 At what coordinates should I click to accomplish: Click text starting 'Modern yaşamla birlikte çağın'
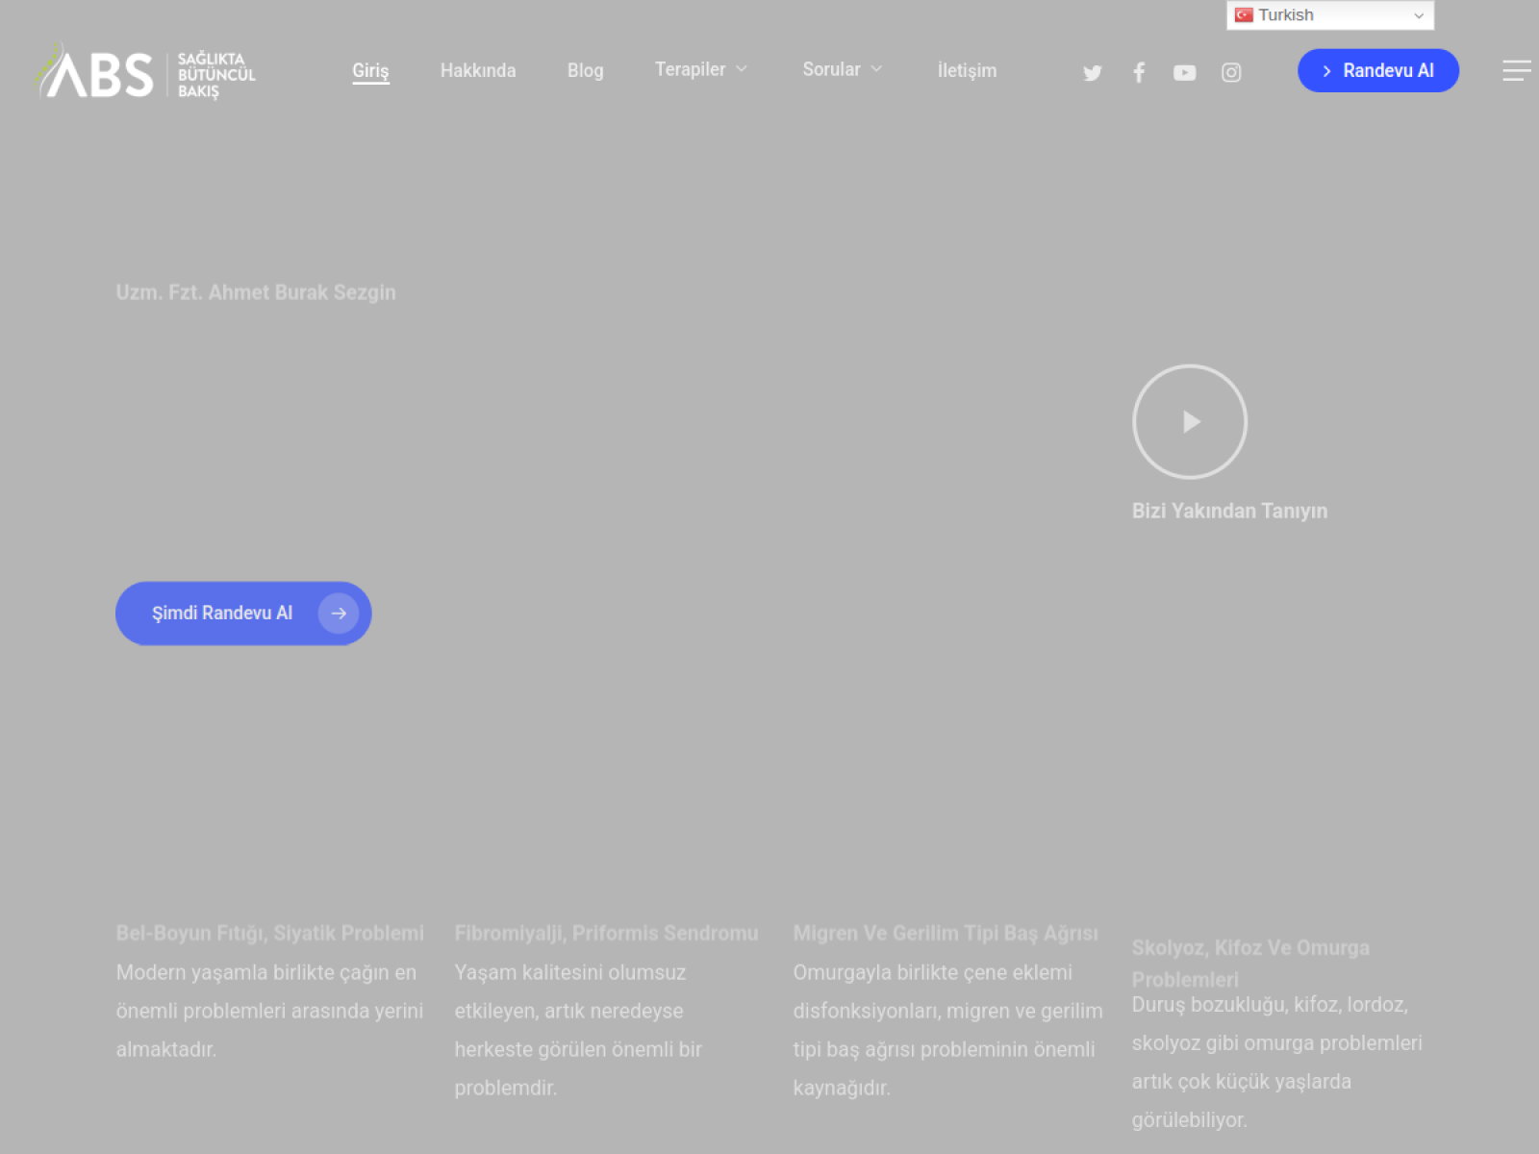(x=269, y=1011)
